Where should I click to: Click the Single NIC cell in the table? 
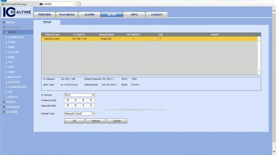(x=106, y=39)
